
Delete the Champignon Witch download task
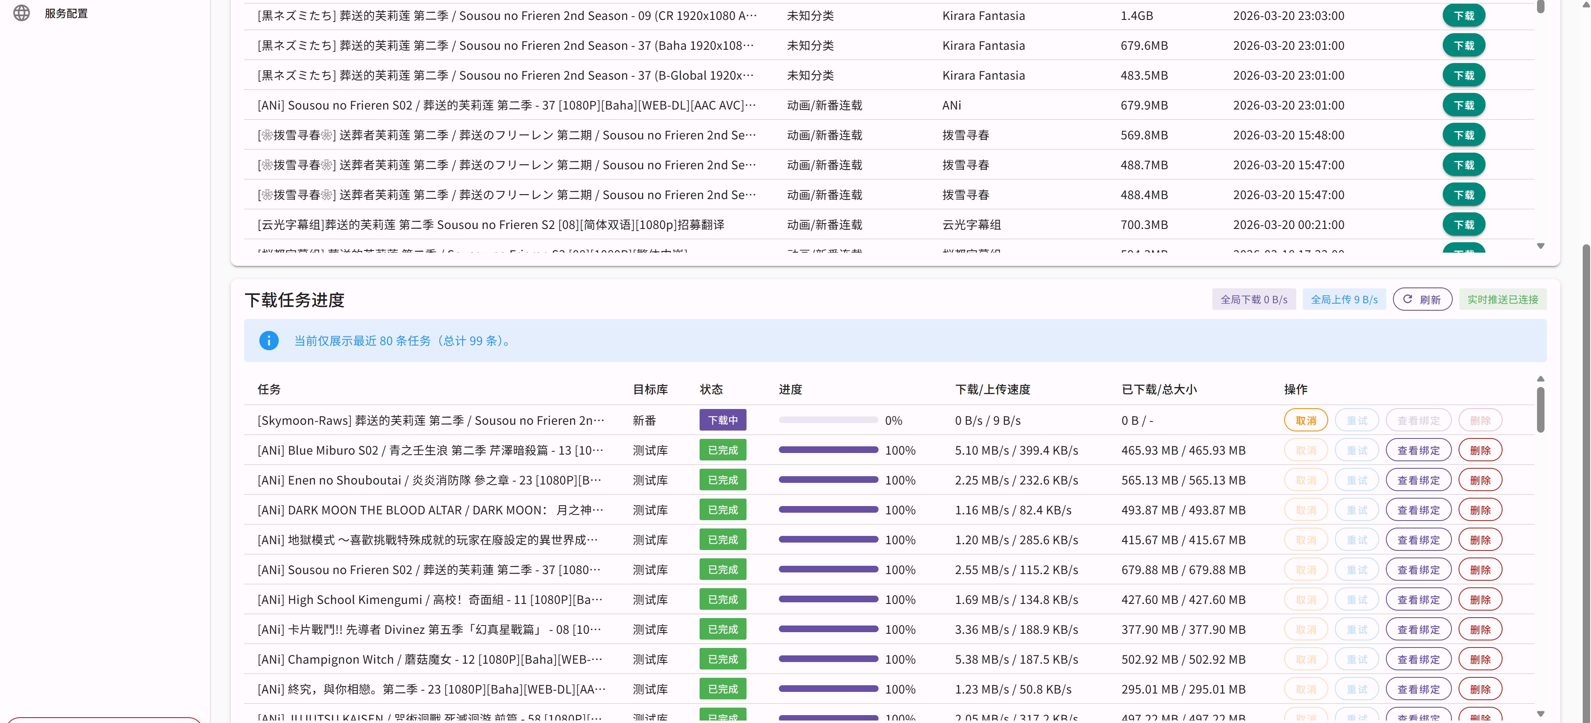pos(1480,660)
